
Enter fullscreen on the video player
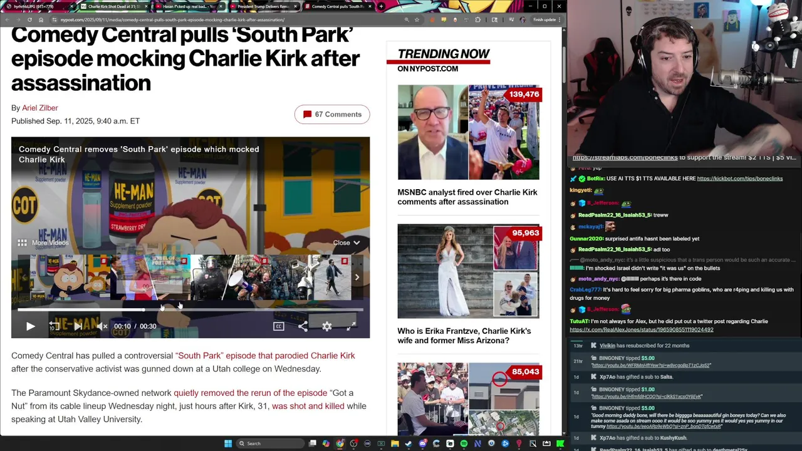pyautogui.click(x=351, y=326)
